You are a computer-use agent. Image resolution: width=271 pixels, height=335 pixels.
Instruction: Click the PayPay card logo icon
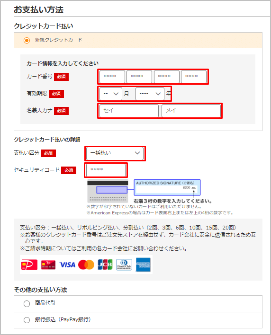pos(29,264)
